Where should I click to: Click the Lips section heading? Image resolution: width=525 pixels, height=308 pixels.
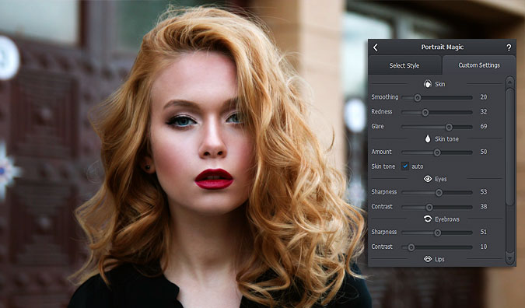coord(439,259)
